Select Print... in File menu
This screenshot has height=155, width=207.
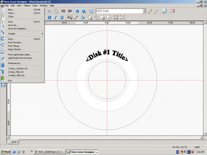pos(25,39)
